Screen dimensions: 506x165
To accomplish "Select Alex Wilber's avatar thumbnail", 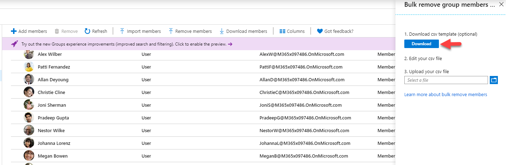I will pyautogui.click(x=29, y=54).
